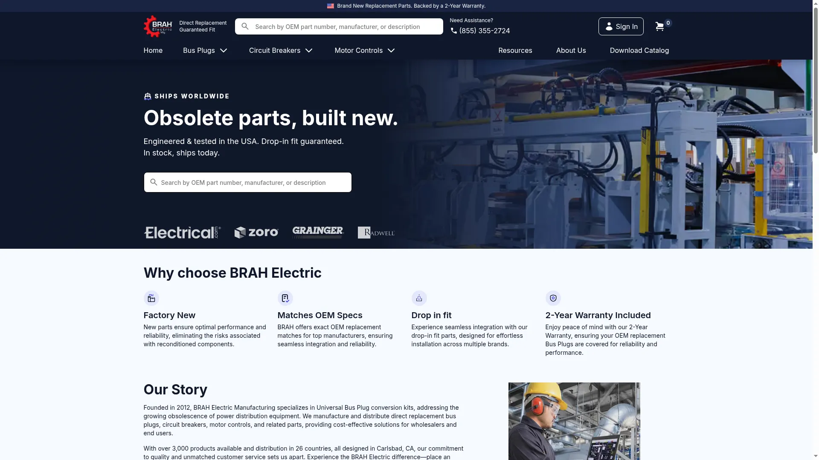Click the phone icon beside (855) 355-2724

[454, 31]
